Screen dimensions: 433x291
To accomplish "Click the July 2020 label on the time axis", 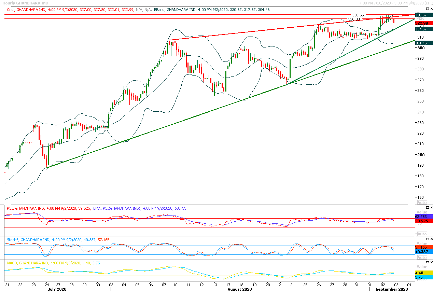I will 57,289.
